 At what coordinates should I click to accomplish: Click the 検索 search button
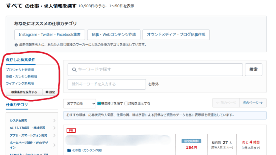coord(254,70)
